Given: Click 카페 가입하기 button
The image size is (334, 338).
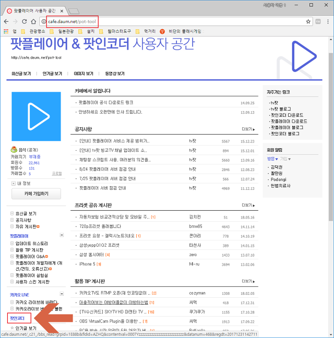Looking at the screenshot, I should click(36, 194).
